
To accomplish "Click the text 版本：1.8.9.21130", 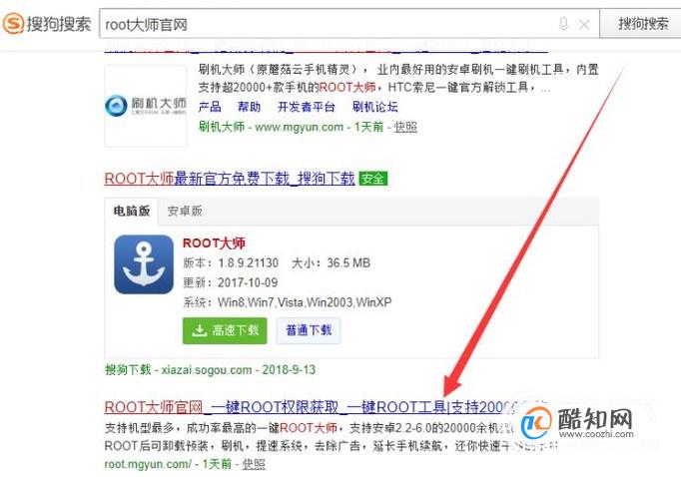I will pyautogui.click(x=231, y=263).
